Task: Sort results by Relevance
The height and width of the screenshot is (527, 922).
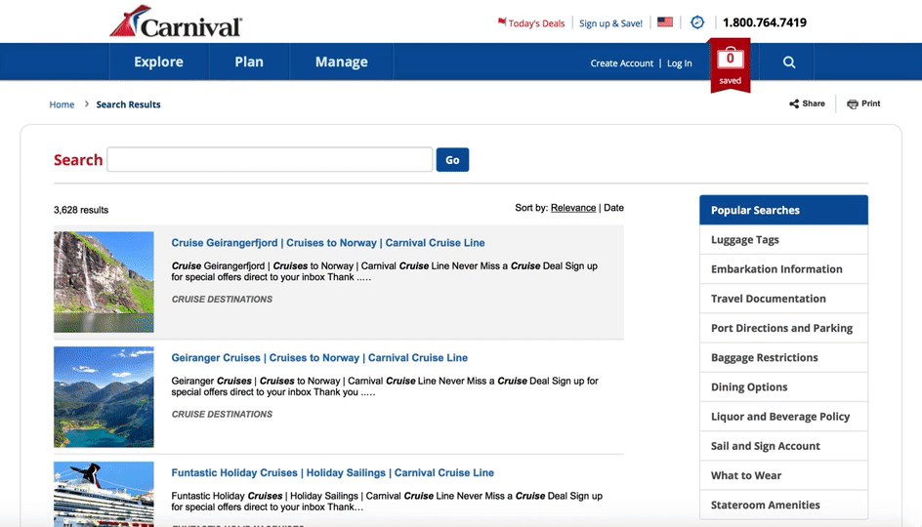Action: 573,208
